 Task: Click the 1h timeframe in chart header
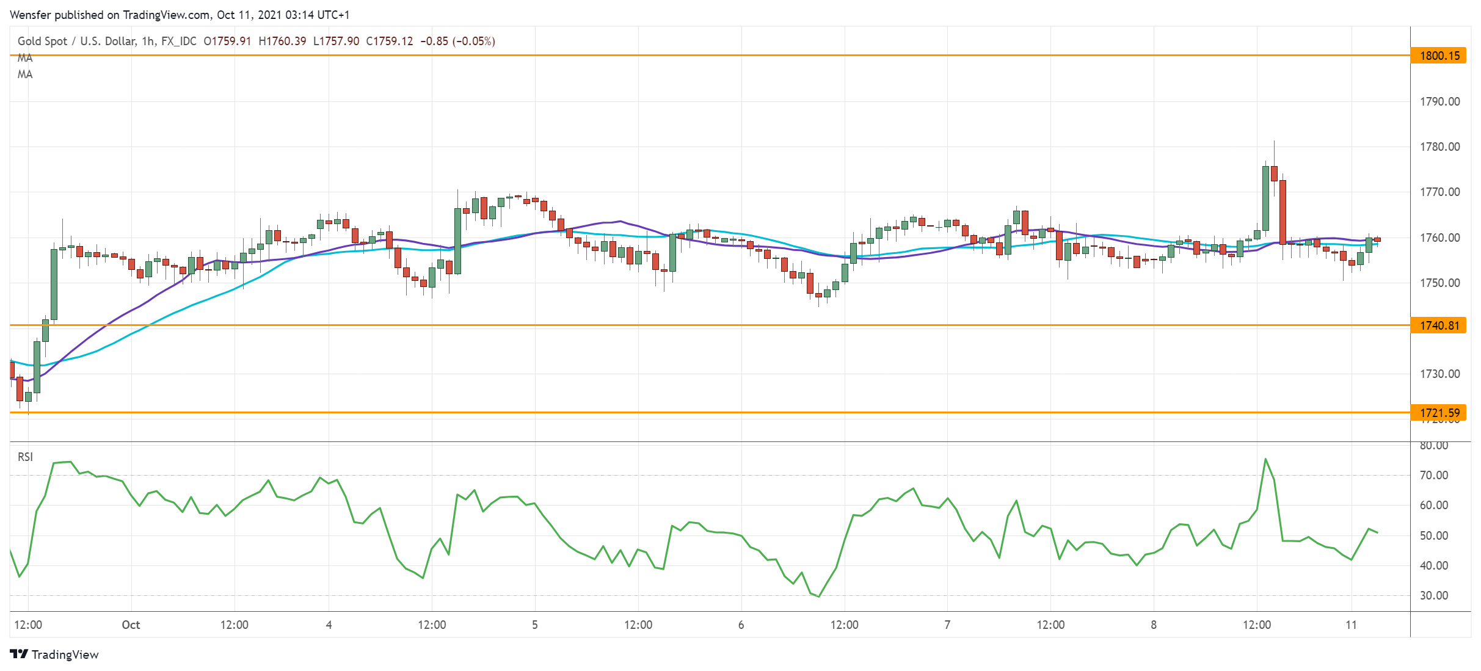tap(148, 41)
